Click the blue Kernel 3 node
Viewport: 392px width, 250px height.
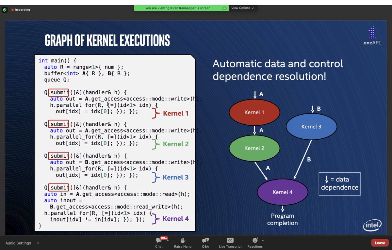311,127
